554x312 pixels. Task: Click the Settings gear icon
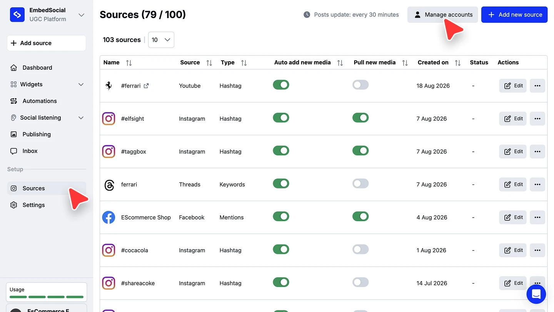pyautogui.click(x=14, y=205)
